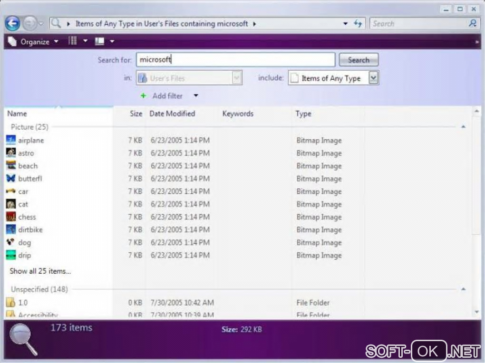Click 'Bitmap Image' type in beach row
Viewport: 485px width, 363px height.
coord(319,166)
